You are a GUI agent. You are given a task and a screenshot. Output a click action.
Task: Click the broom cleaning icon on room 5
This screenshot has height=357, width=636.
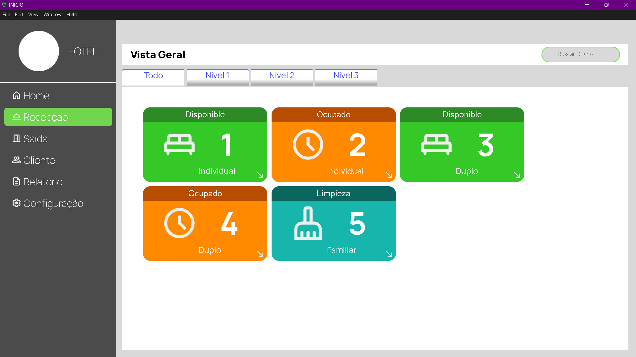308,223
